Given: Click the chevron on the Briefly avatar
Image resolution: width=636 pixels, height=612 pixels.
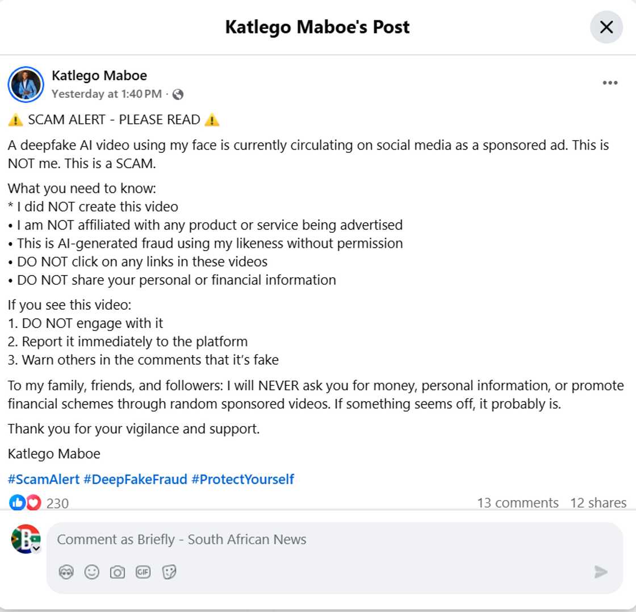Looking at the screenshot, I should coord(35,549).
